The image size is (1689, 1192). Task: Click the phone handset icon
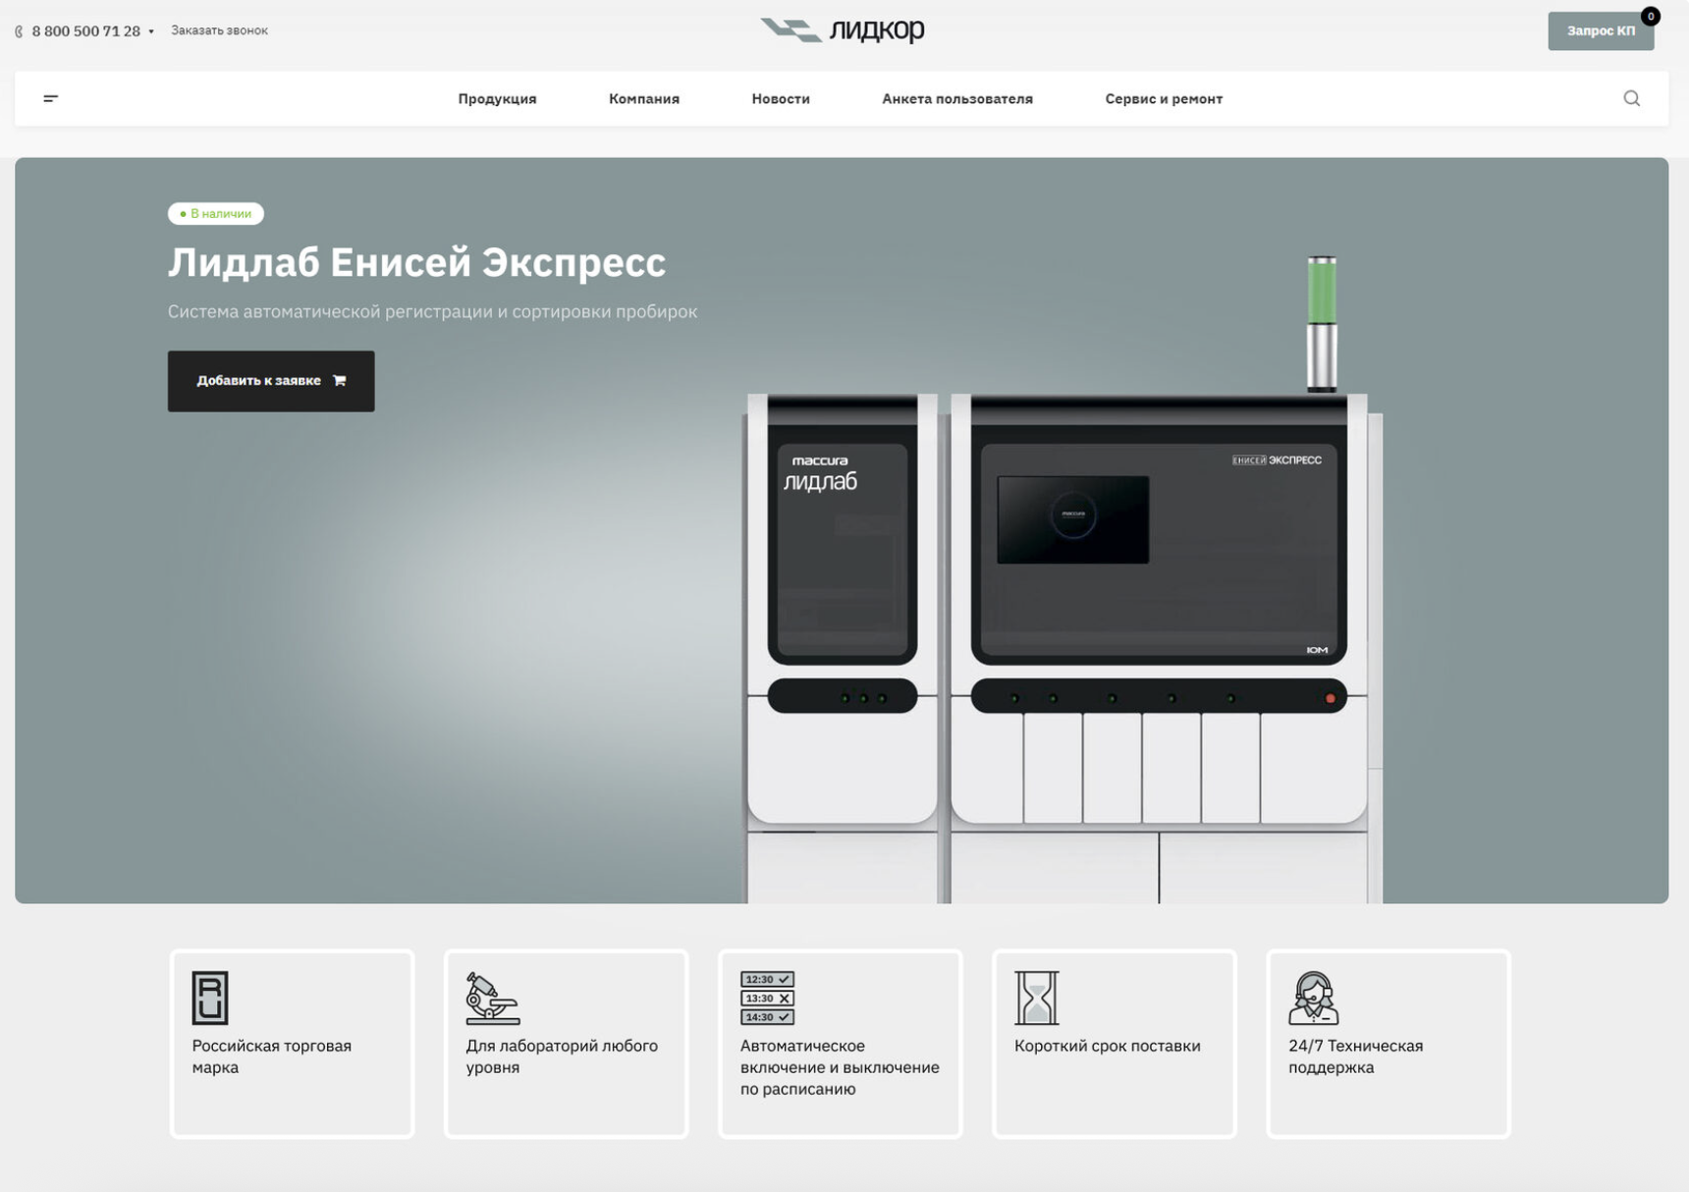pyautogui.click(x=19, y=31)
